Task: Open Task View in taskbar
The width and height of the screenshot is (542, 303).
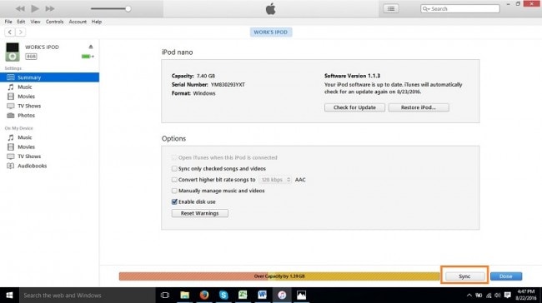Action: tap(165, 295)
